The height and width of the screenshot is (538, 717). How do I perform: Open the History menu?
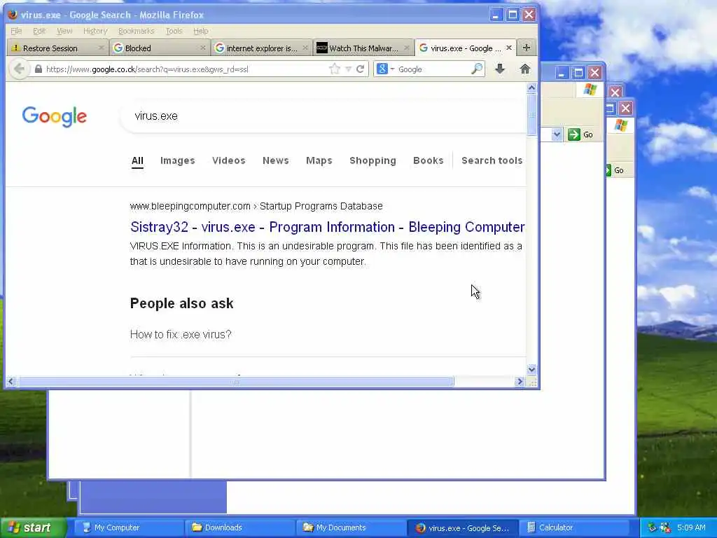click(x=95, y=31)
